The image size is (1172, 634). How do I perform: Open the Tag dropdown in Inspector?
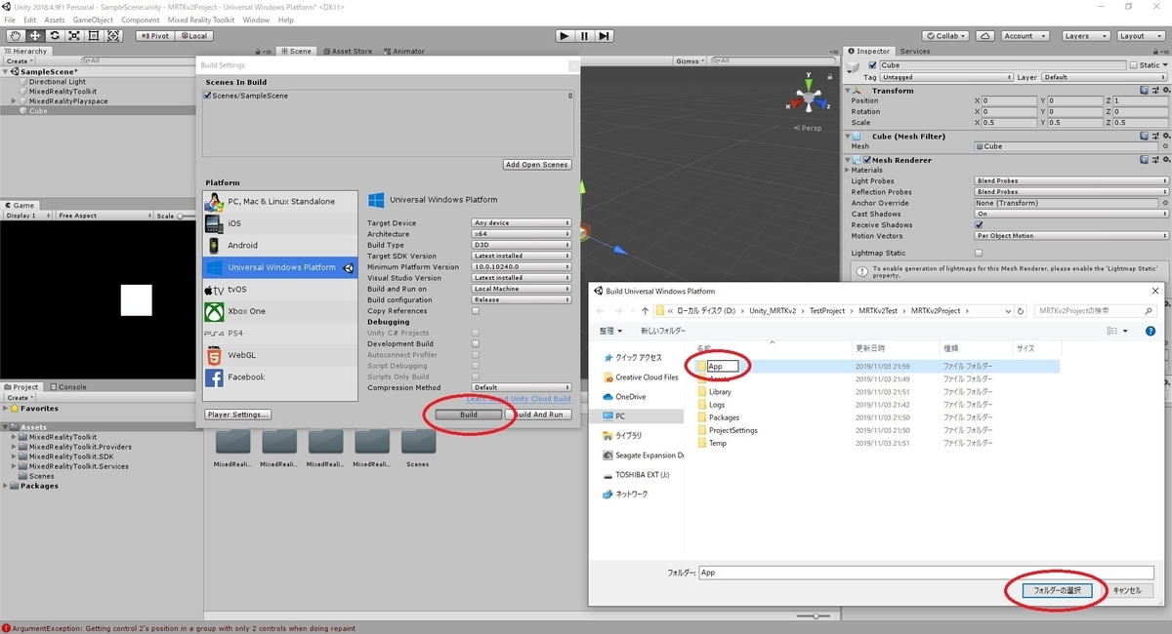coord(945,77)
